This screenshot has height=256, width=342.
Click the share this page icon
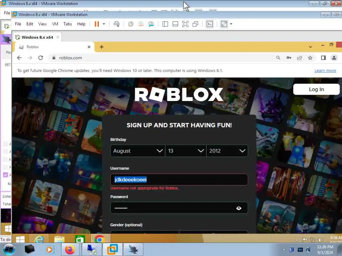click(x=300, y=58)
